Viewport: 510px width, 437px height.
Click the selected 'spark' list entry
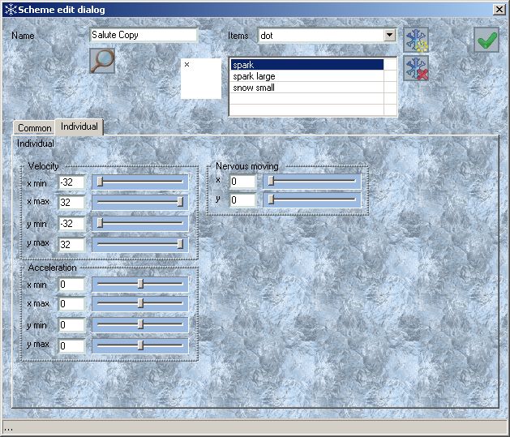pos(306,65)
